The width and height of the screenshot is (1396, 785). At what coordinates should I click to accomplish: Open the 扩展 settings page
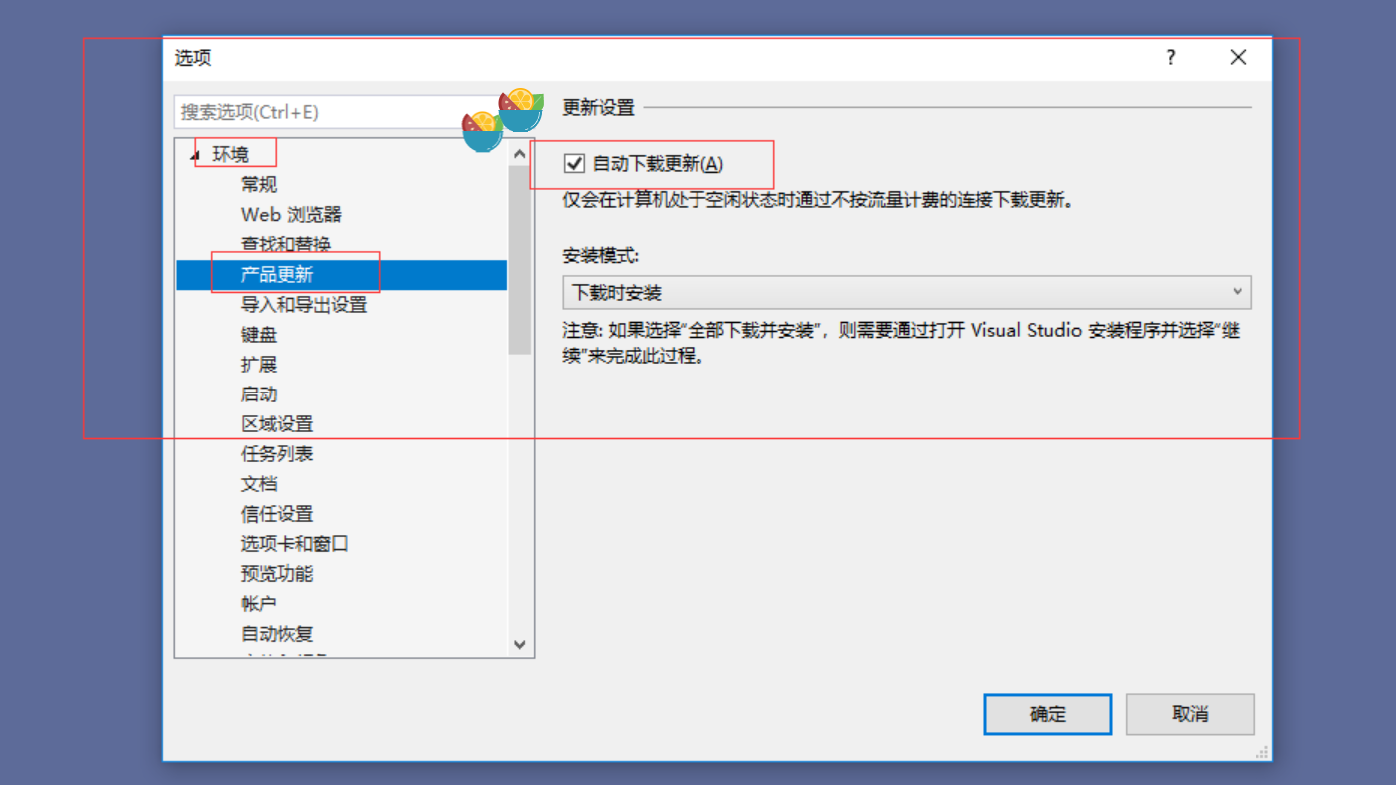point(259,365)
